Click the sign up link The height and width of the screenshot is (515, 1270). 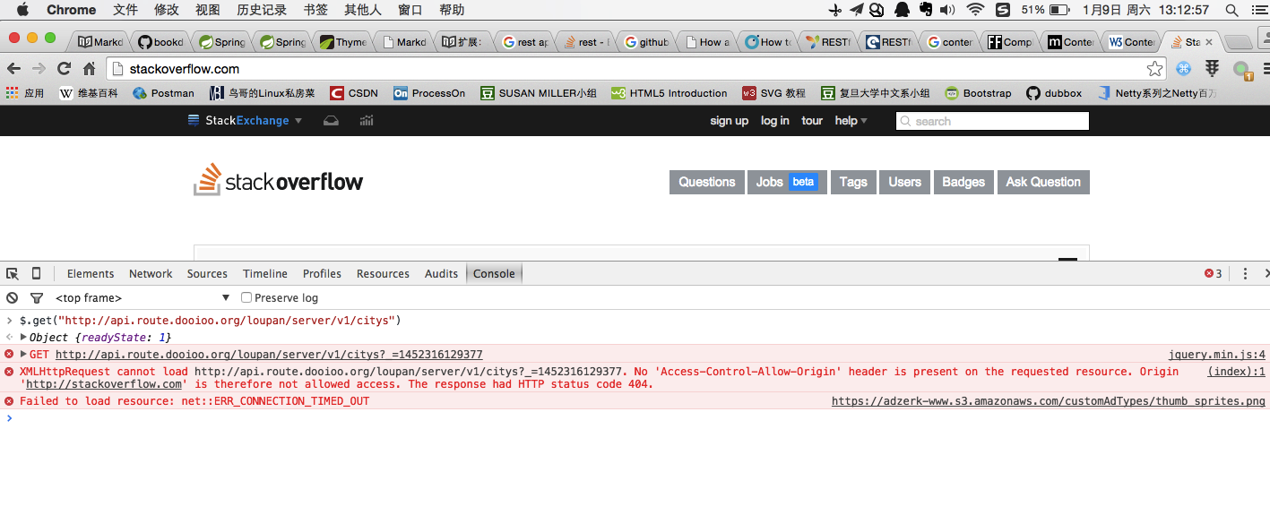point(729,120)
